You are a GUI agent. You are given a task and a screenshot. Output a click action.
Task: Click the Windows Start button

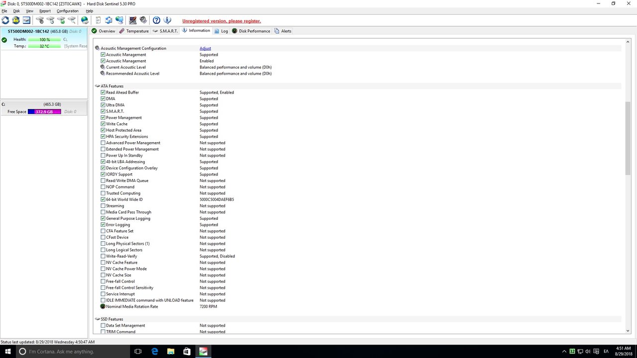[7, 352]
